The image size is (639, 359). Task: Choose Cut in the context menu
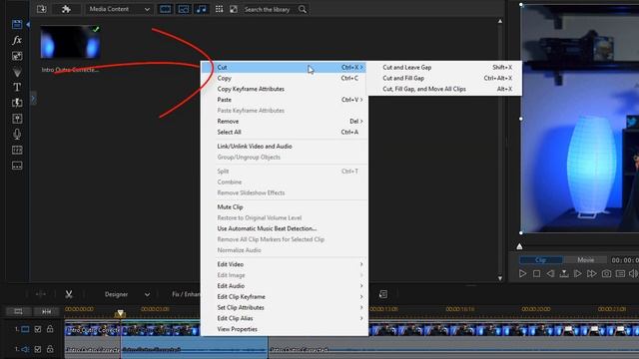285,67
